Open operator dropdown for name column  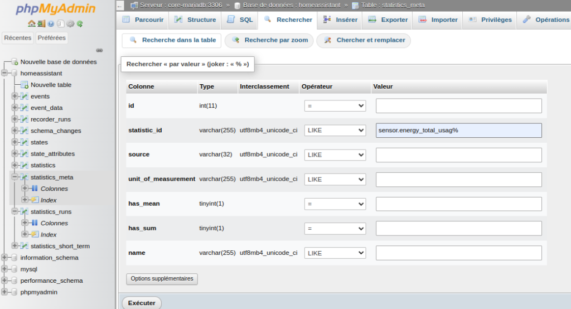tap(335, 253)
